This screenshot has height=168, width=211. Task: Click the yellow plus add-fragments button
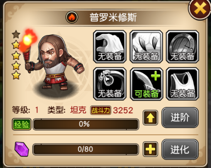(x=150, y=149)
